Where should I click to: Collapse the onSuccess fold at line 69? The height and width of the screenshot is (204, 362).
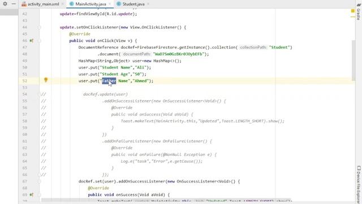coord(39,195)
